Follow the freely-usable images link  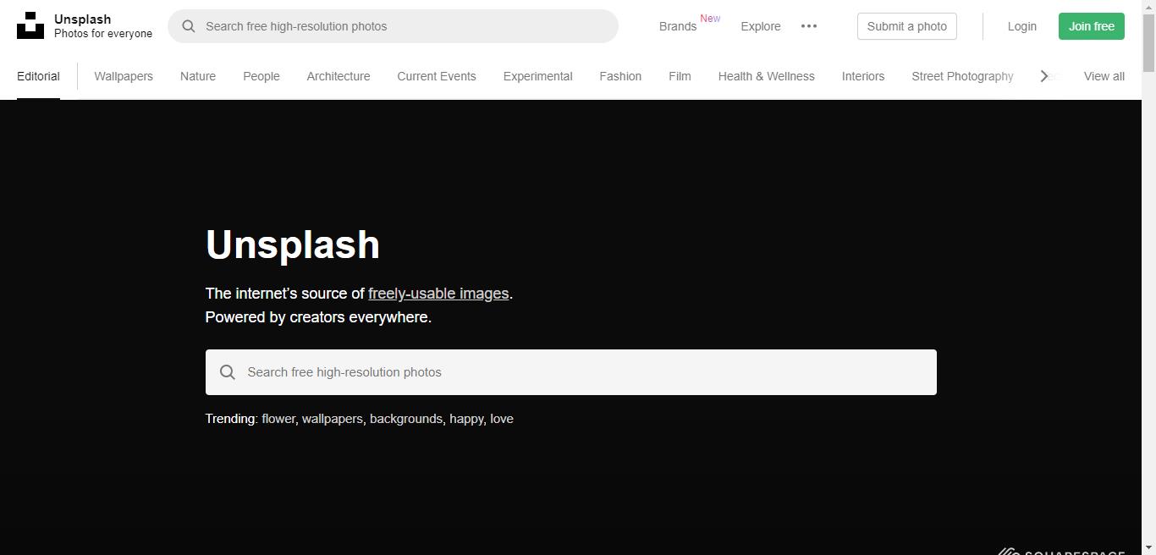(x=438, y=294)
